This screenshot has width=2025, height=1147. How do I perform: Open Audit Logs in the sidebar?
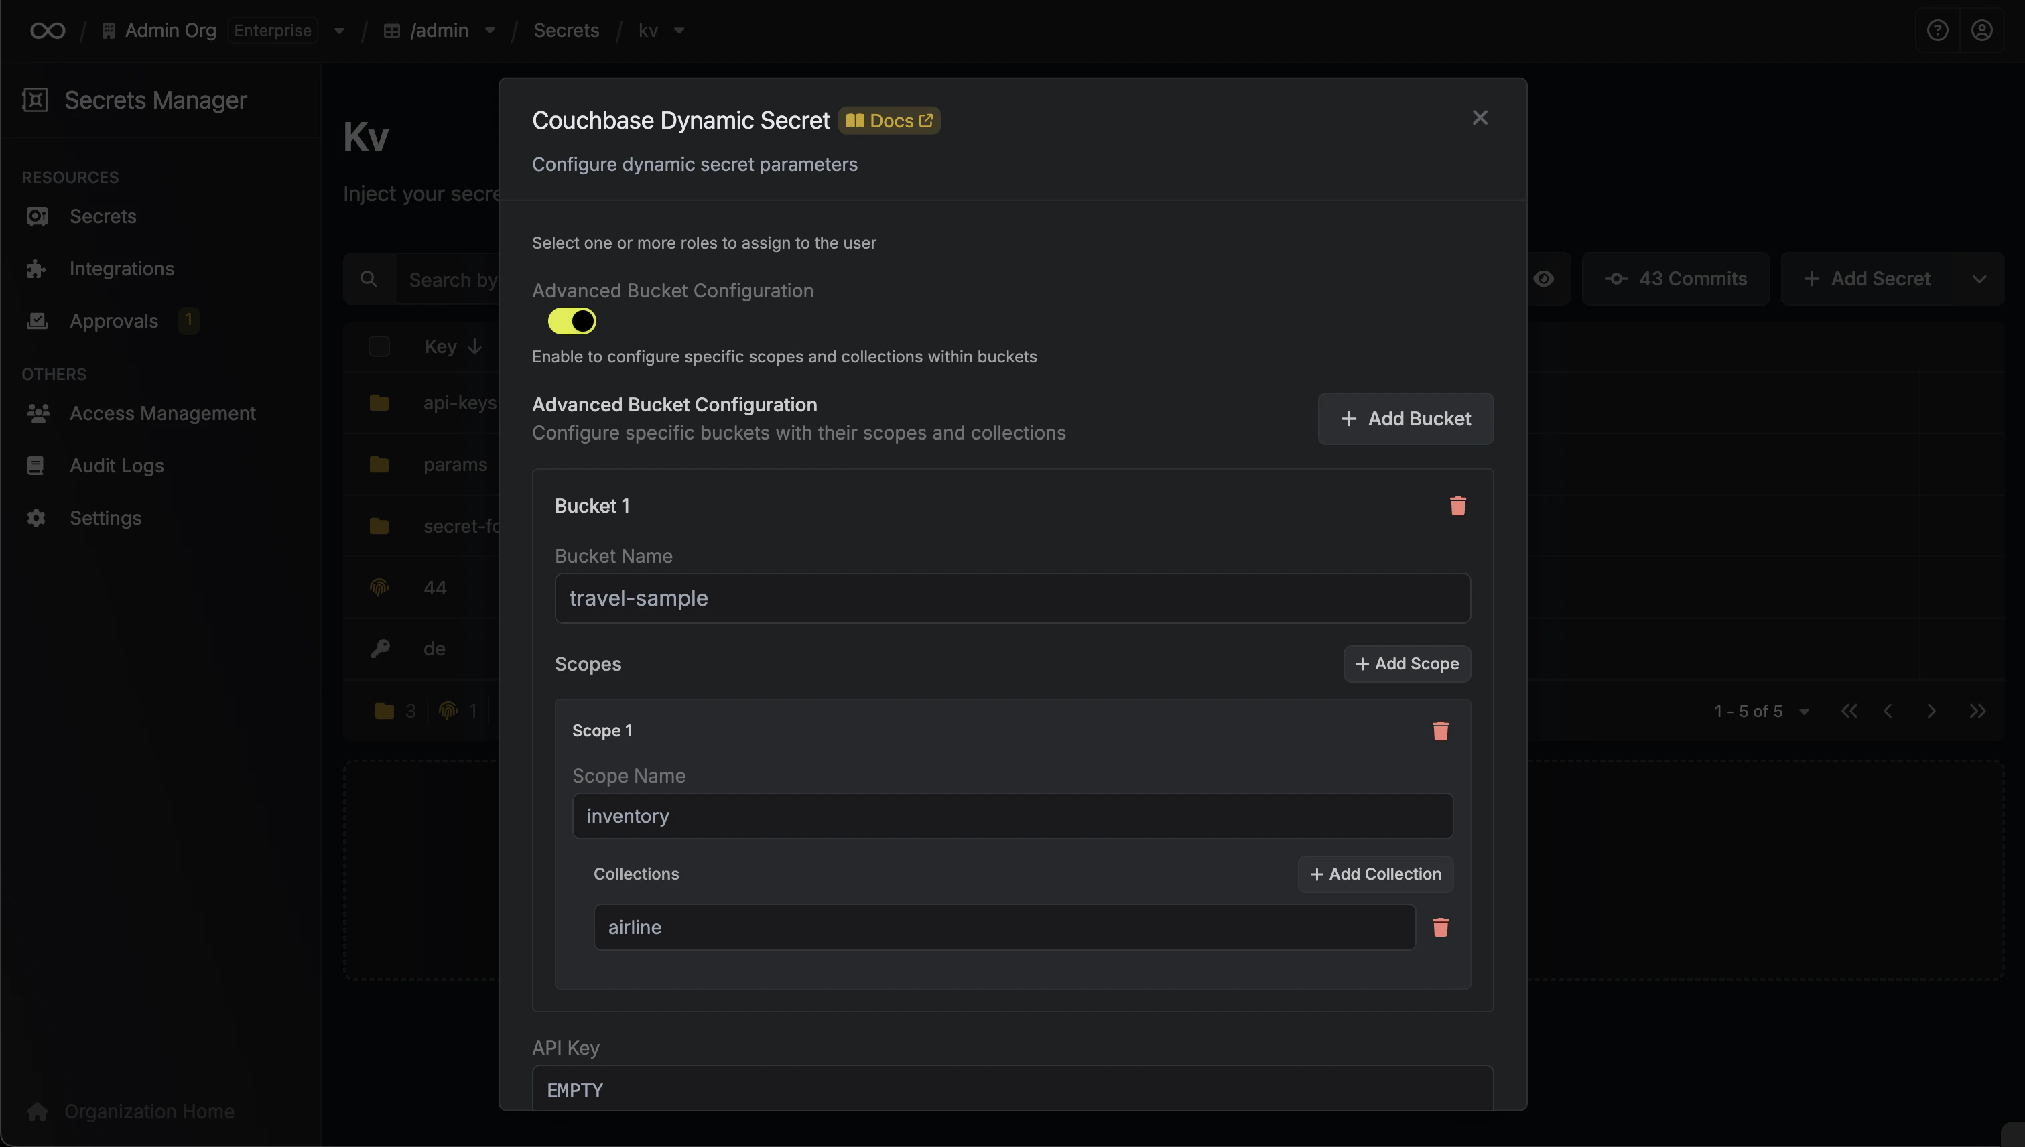coord(117,466)
